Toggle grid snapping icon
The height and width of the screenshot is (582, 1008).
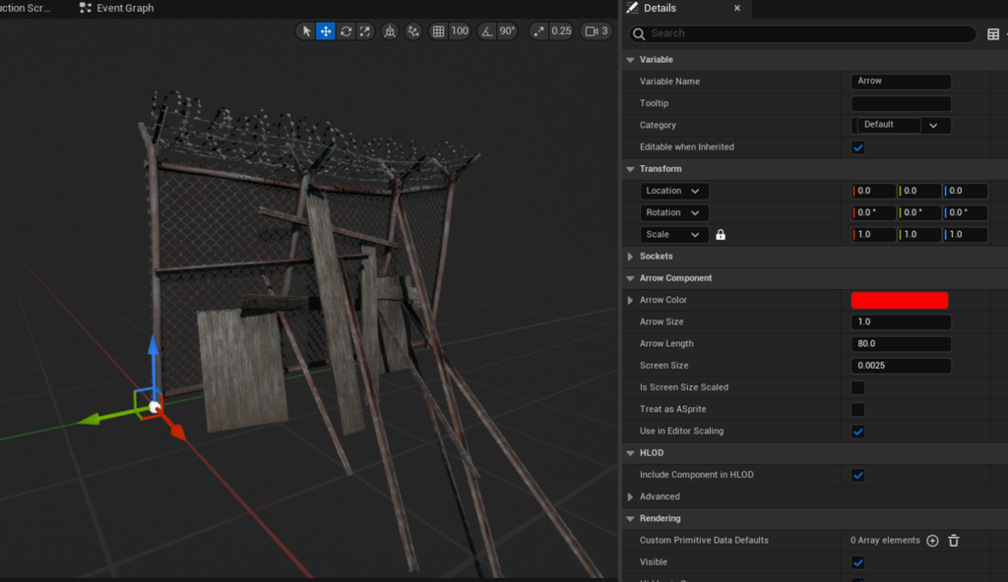click(439, 31)
